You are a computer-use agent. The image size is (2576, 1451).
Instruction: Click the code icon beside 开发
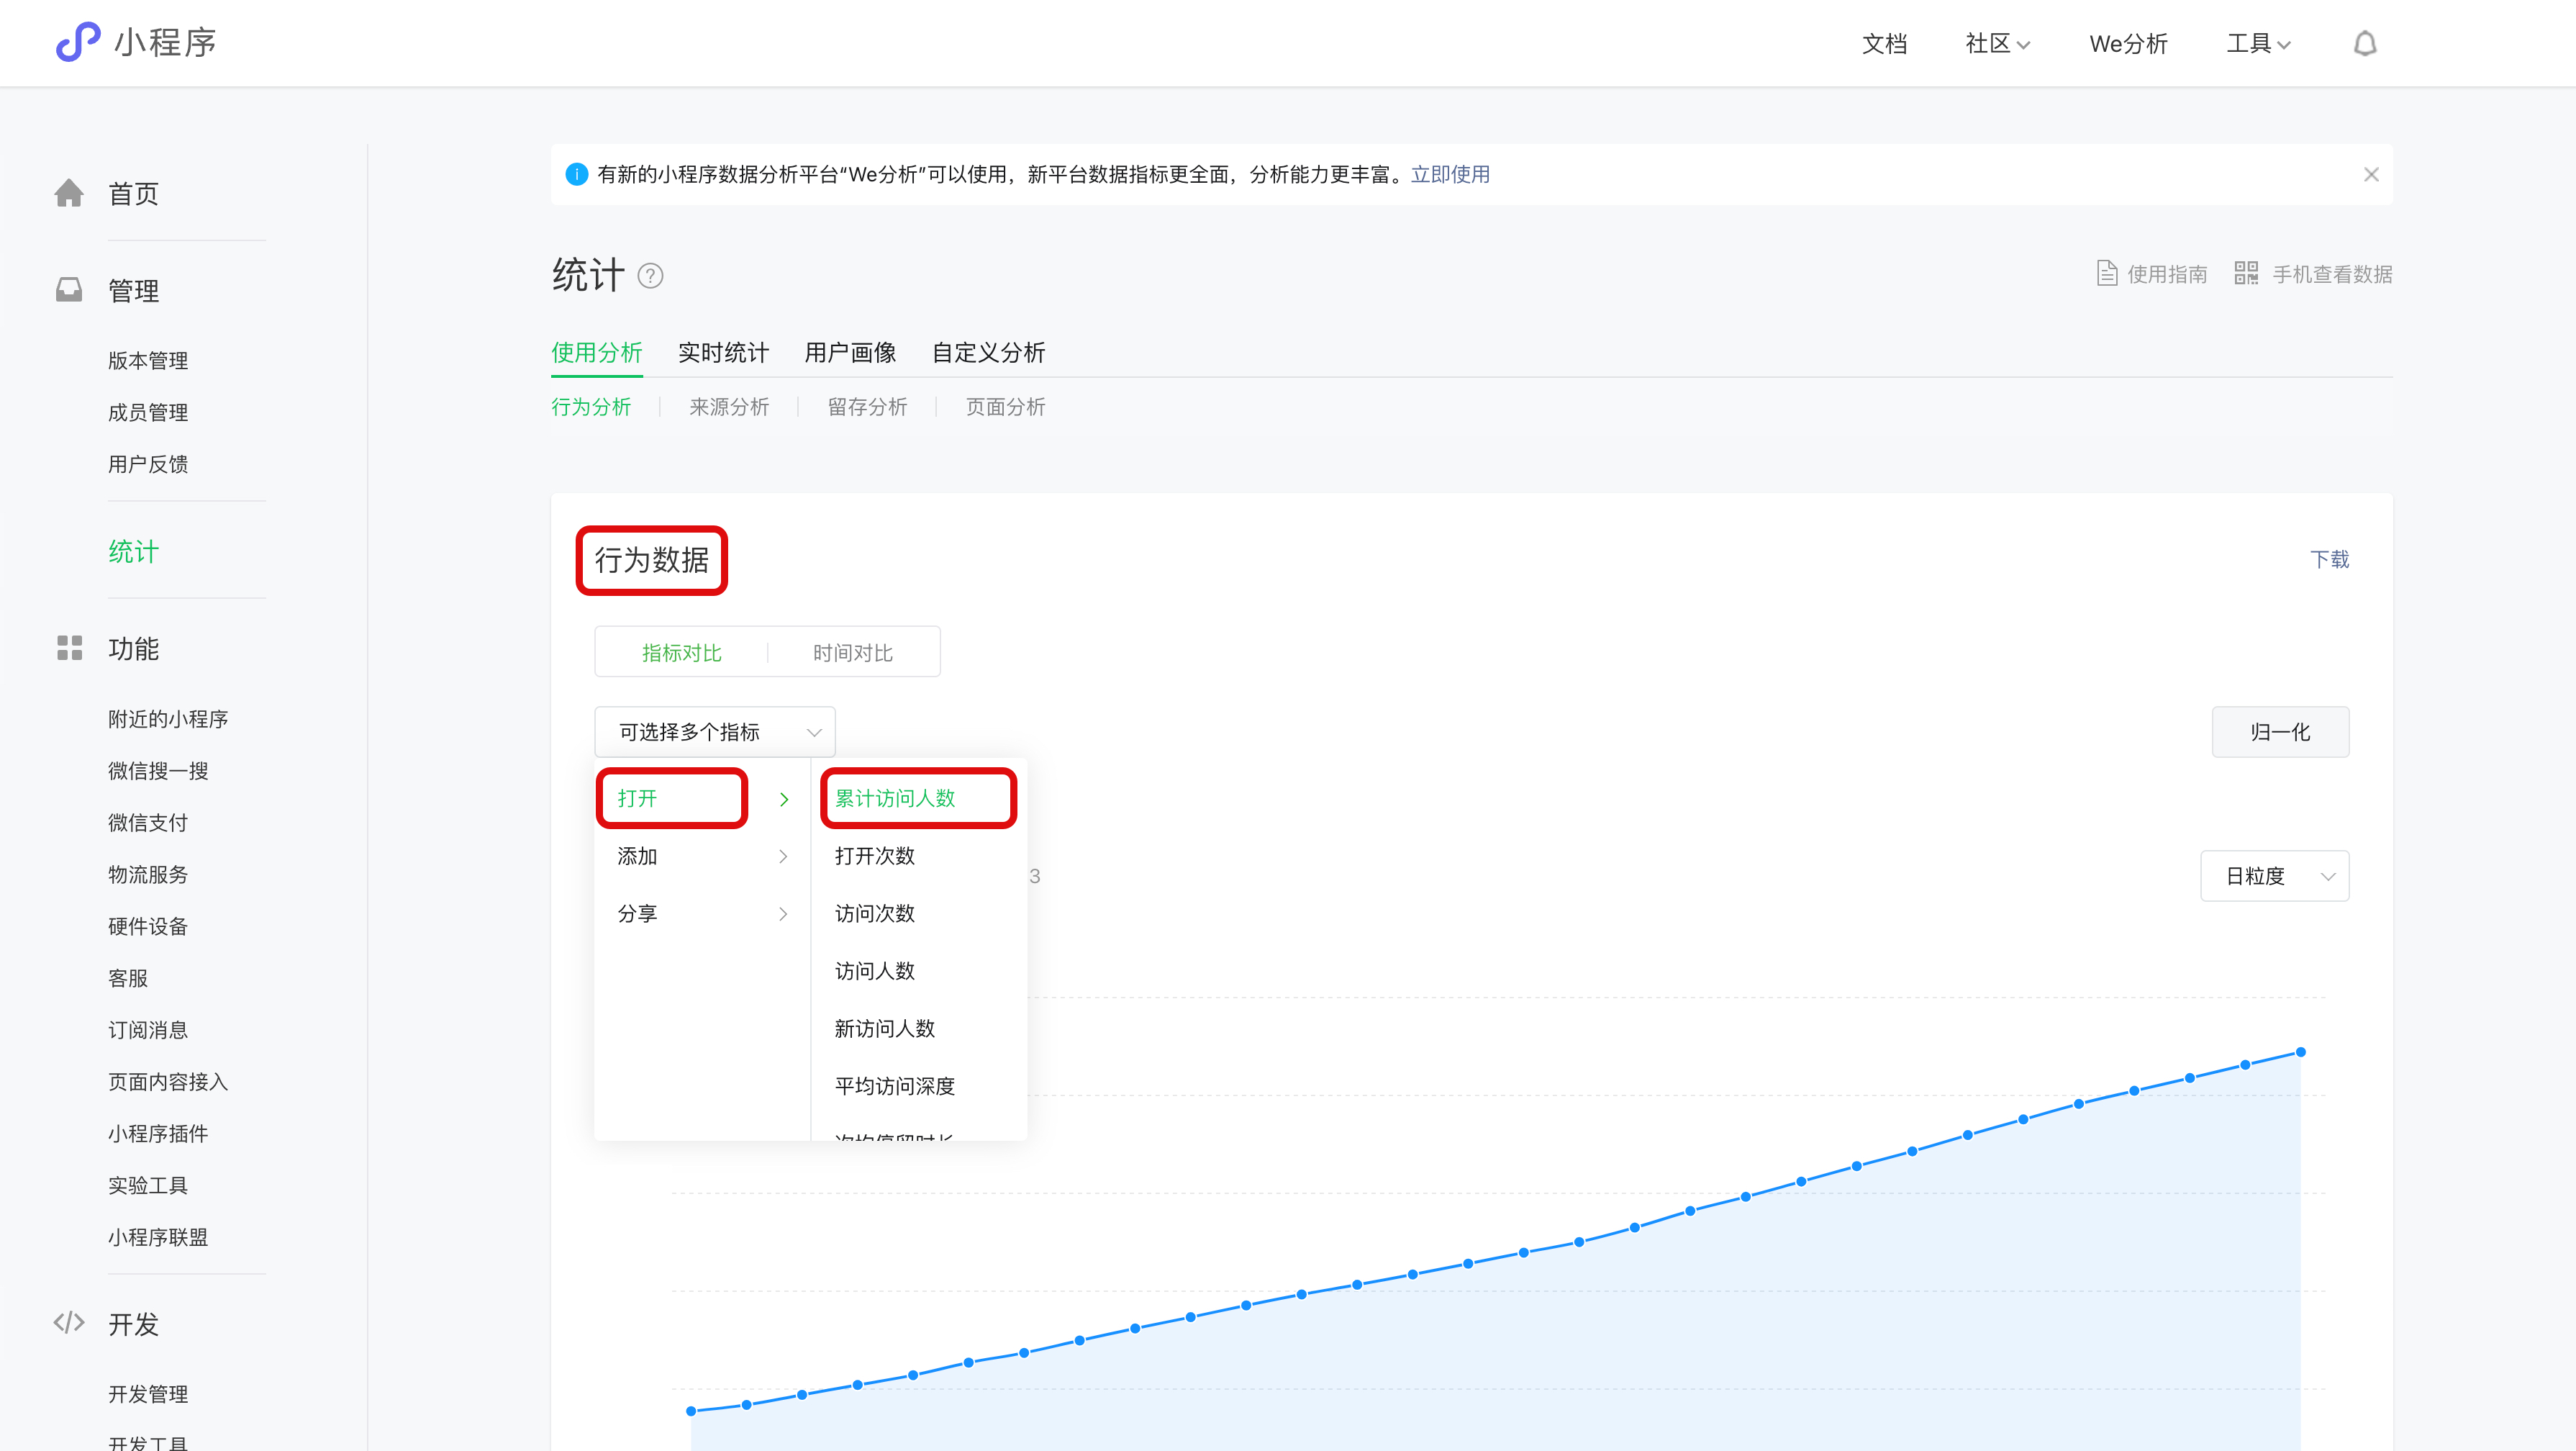pyautogui.click(x=69, y=1322)
